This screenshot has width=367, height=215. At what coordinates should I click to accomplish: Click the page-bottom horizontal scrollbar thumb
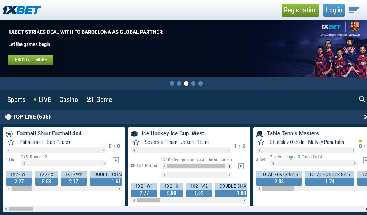coord(21,209)
